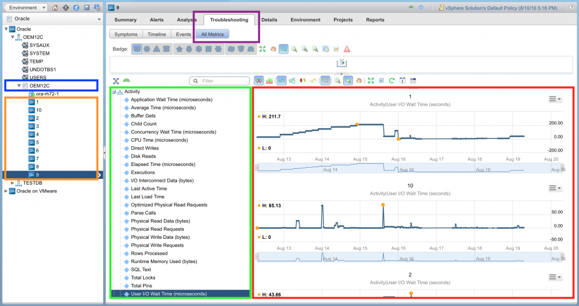
Task: Toggle the highlighted green line chart button
Action: pyautogui.click(x=282, y=80)
